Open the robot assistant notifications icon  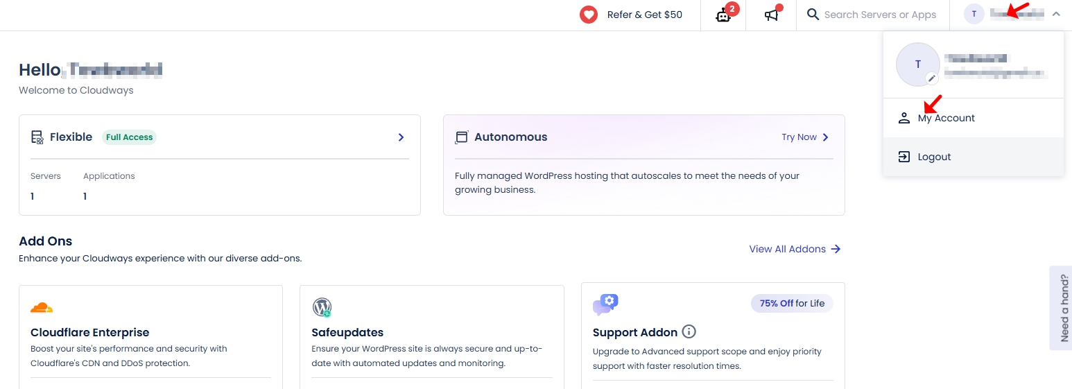click(x=724, y=15)
